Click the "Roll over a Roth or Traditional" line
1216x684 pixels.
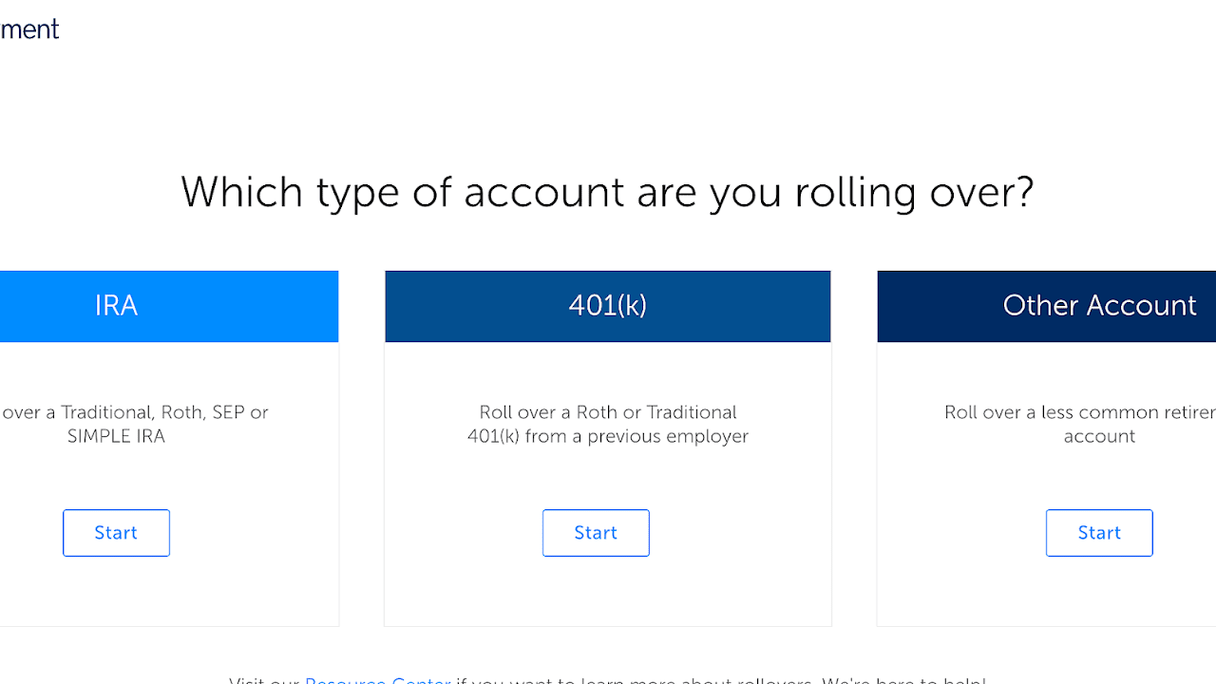point(607,412)
